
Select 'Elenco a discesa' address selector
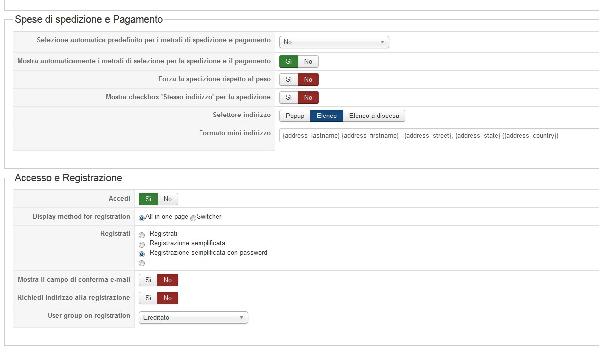[x=374, y=116]
